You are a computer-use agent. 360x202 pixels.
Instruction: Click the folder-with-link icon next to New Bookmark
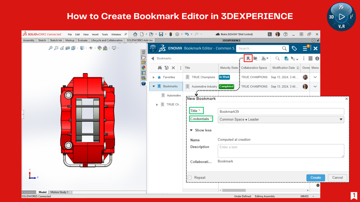pos(255,58)
